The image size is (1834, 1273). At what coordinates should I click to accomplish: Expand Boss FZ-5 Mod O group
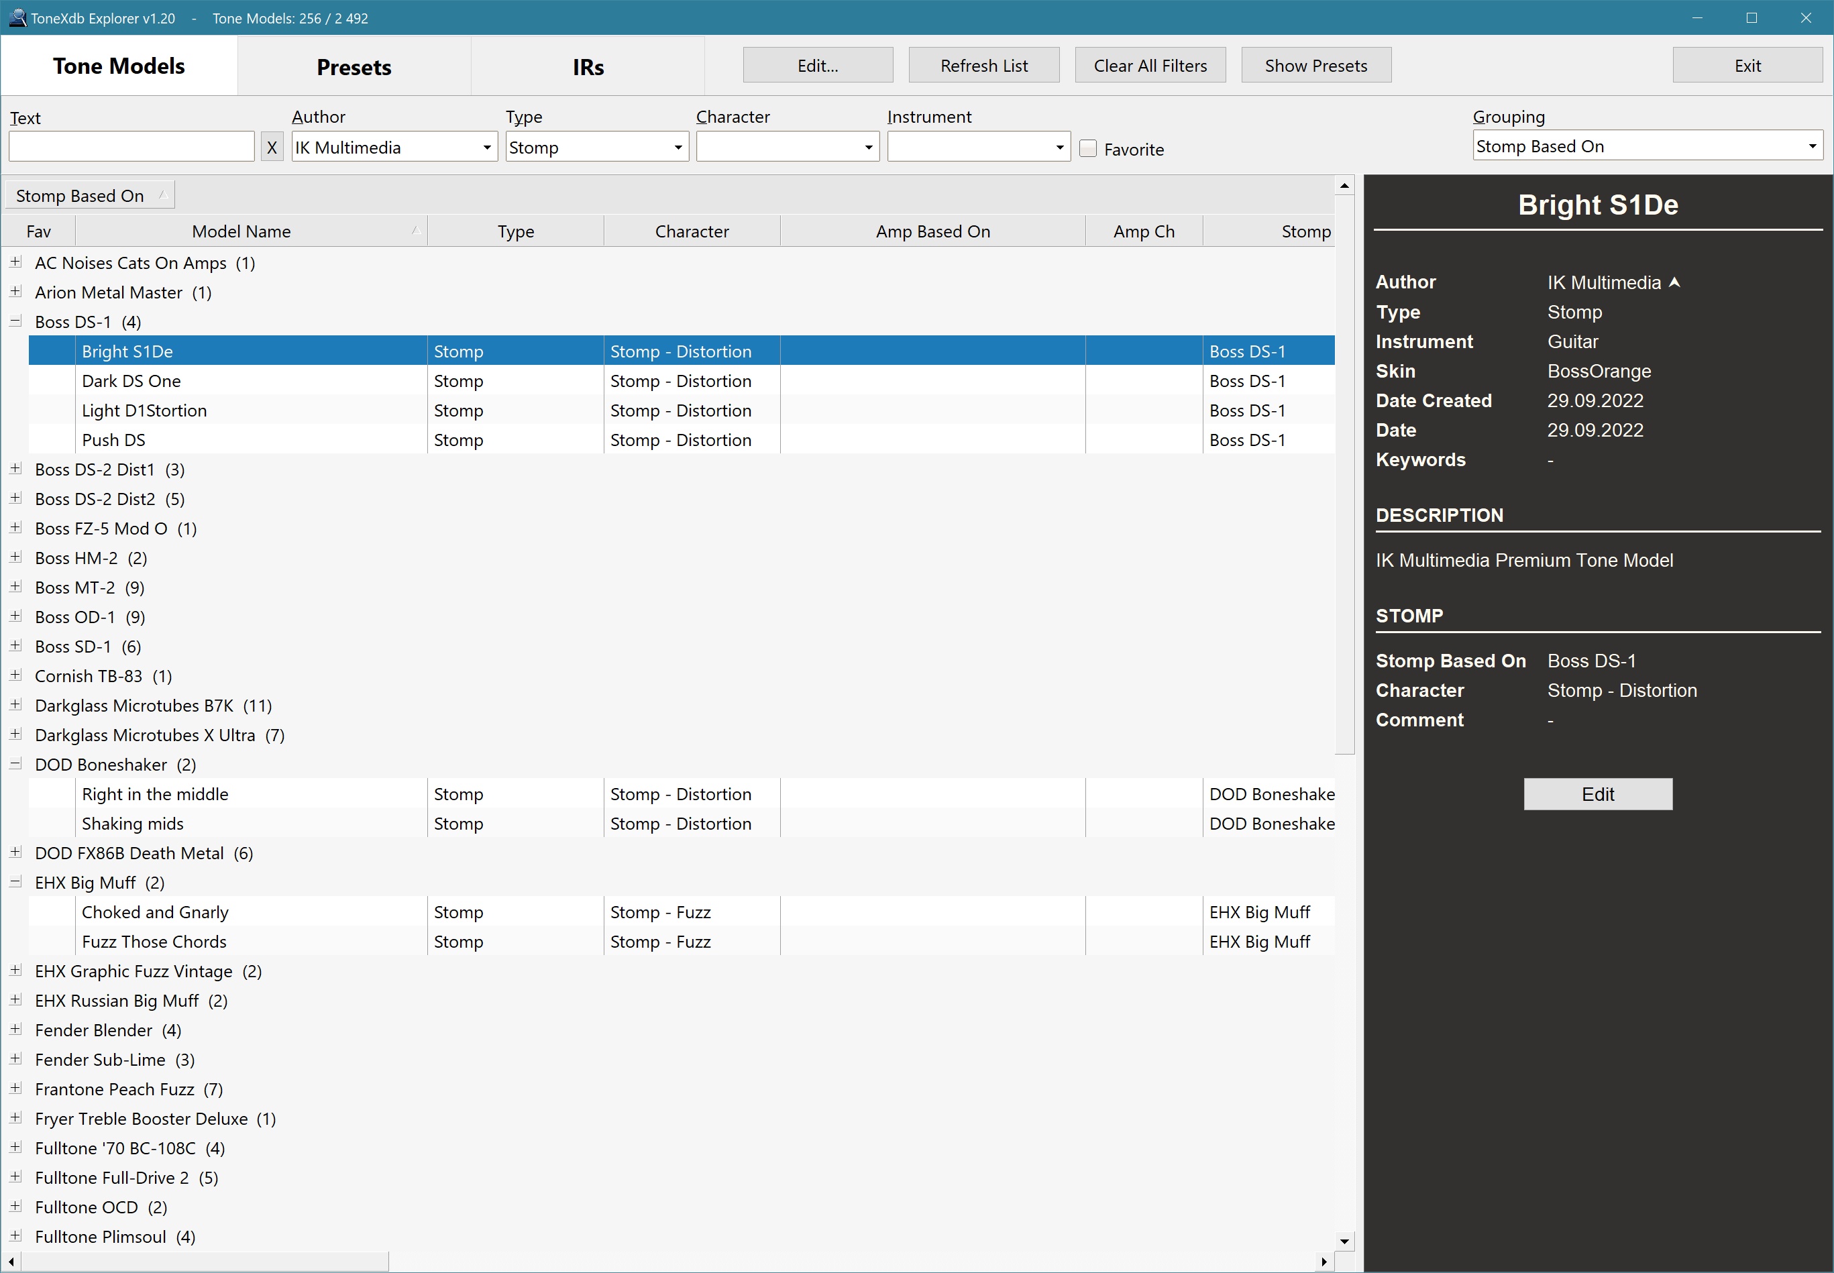15,527
